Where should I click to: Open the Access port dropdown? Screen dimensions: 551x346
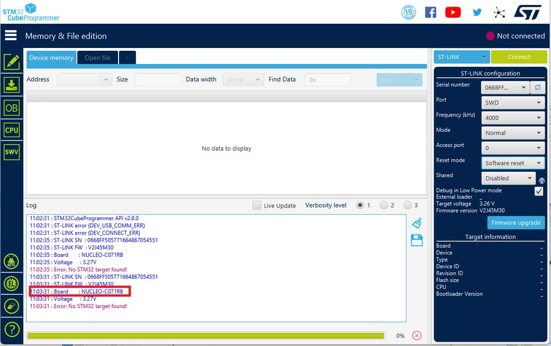(513, 148)
